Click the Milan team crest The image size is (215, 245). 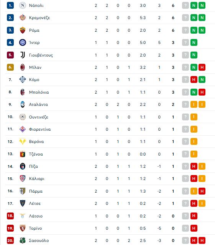tap(22, 67)
